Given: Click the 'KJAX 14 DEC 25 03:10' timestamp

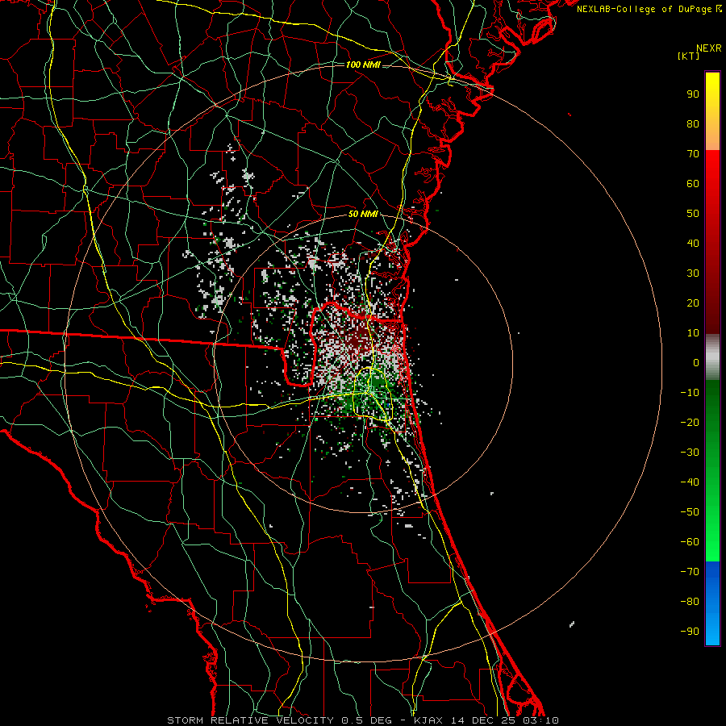Looking at the screenshot, I should click(x=486, y=720).
